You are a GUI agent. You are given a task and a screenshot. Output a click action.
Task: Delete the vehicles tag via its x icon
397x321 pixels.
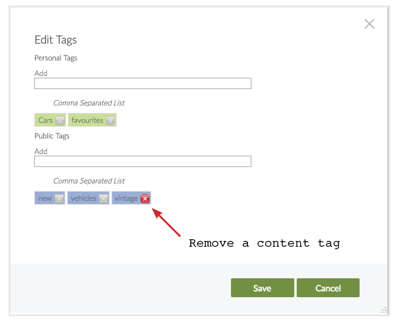click(104, 199)
